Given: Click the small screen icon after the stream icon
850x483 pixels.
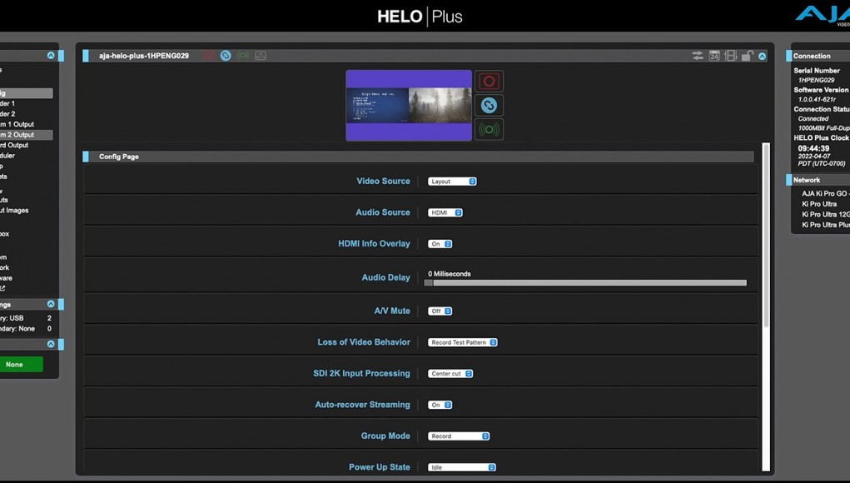Looking at the screenshot, I should coord(261,56).
